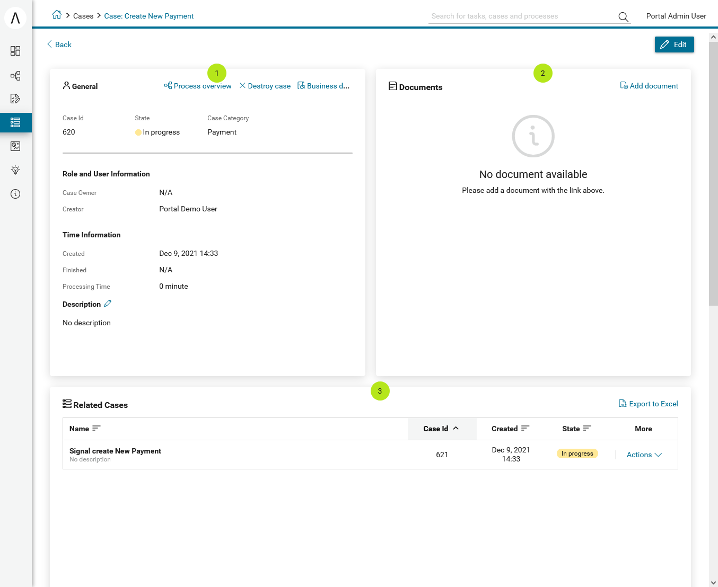Open the Statistics icon in sidebar

point(15,146)
